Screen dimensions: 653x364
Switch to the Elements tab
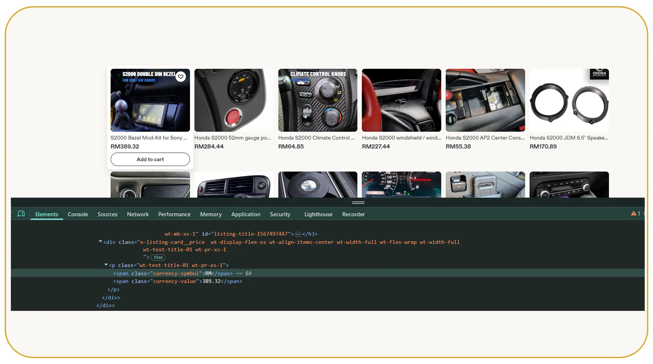tap(47, 214)
